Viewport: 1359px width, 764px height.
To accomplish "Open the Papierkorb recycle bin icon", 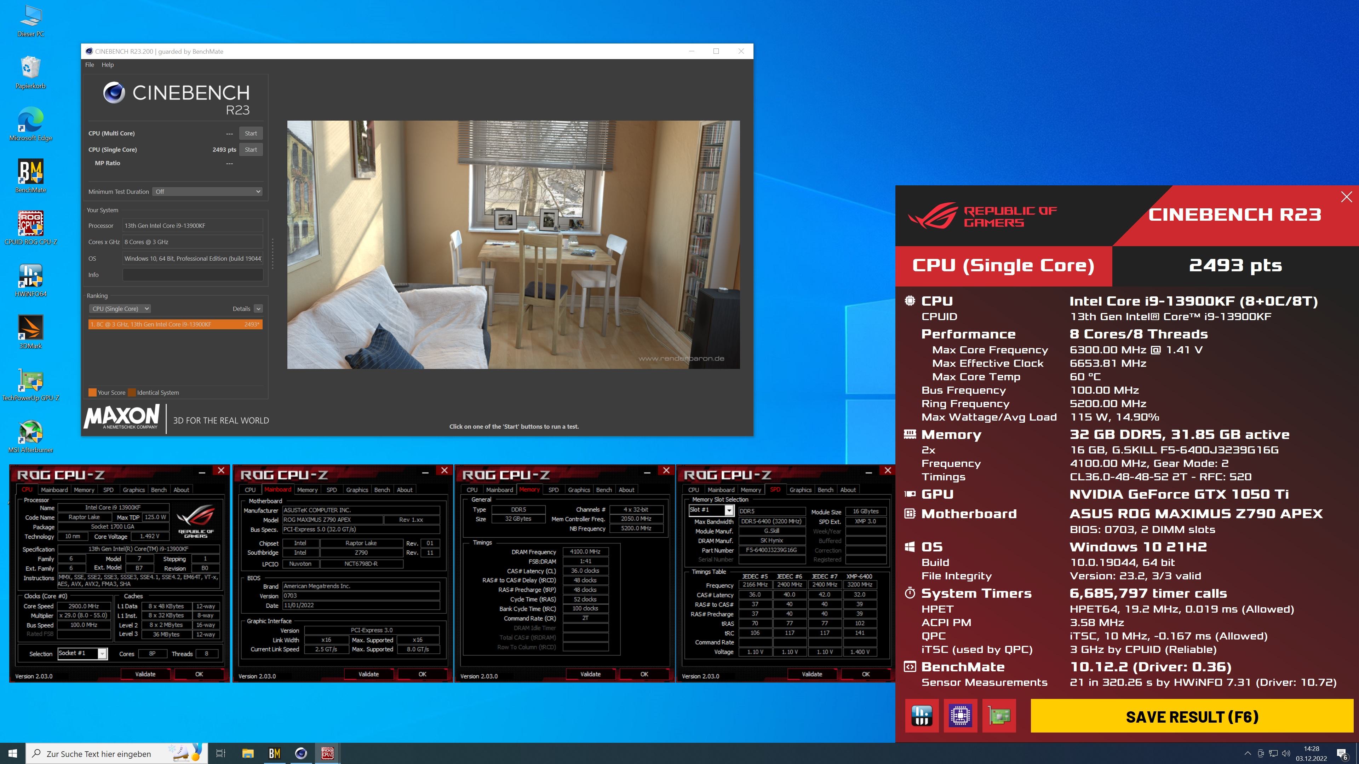I will click(x=30, y=73).
